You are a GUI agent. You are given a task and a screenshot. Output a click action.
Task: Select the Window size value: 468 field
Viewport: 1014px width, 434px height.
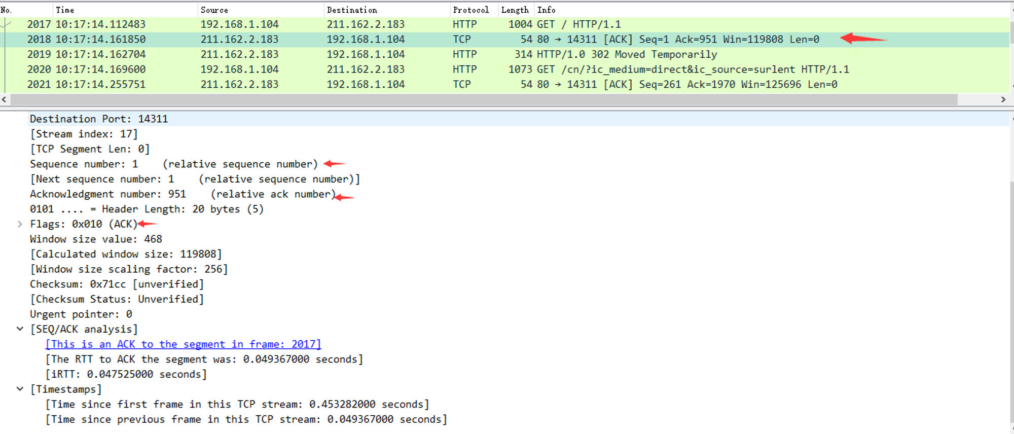[x=96, y=239]
